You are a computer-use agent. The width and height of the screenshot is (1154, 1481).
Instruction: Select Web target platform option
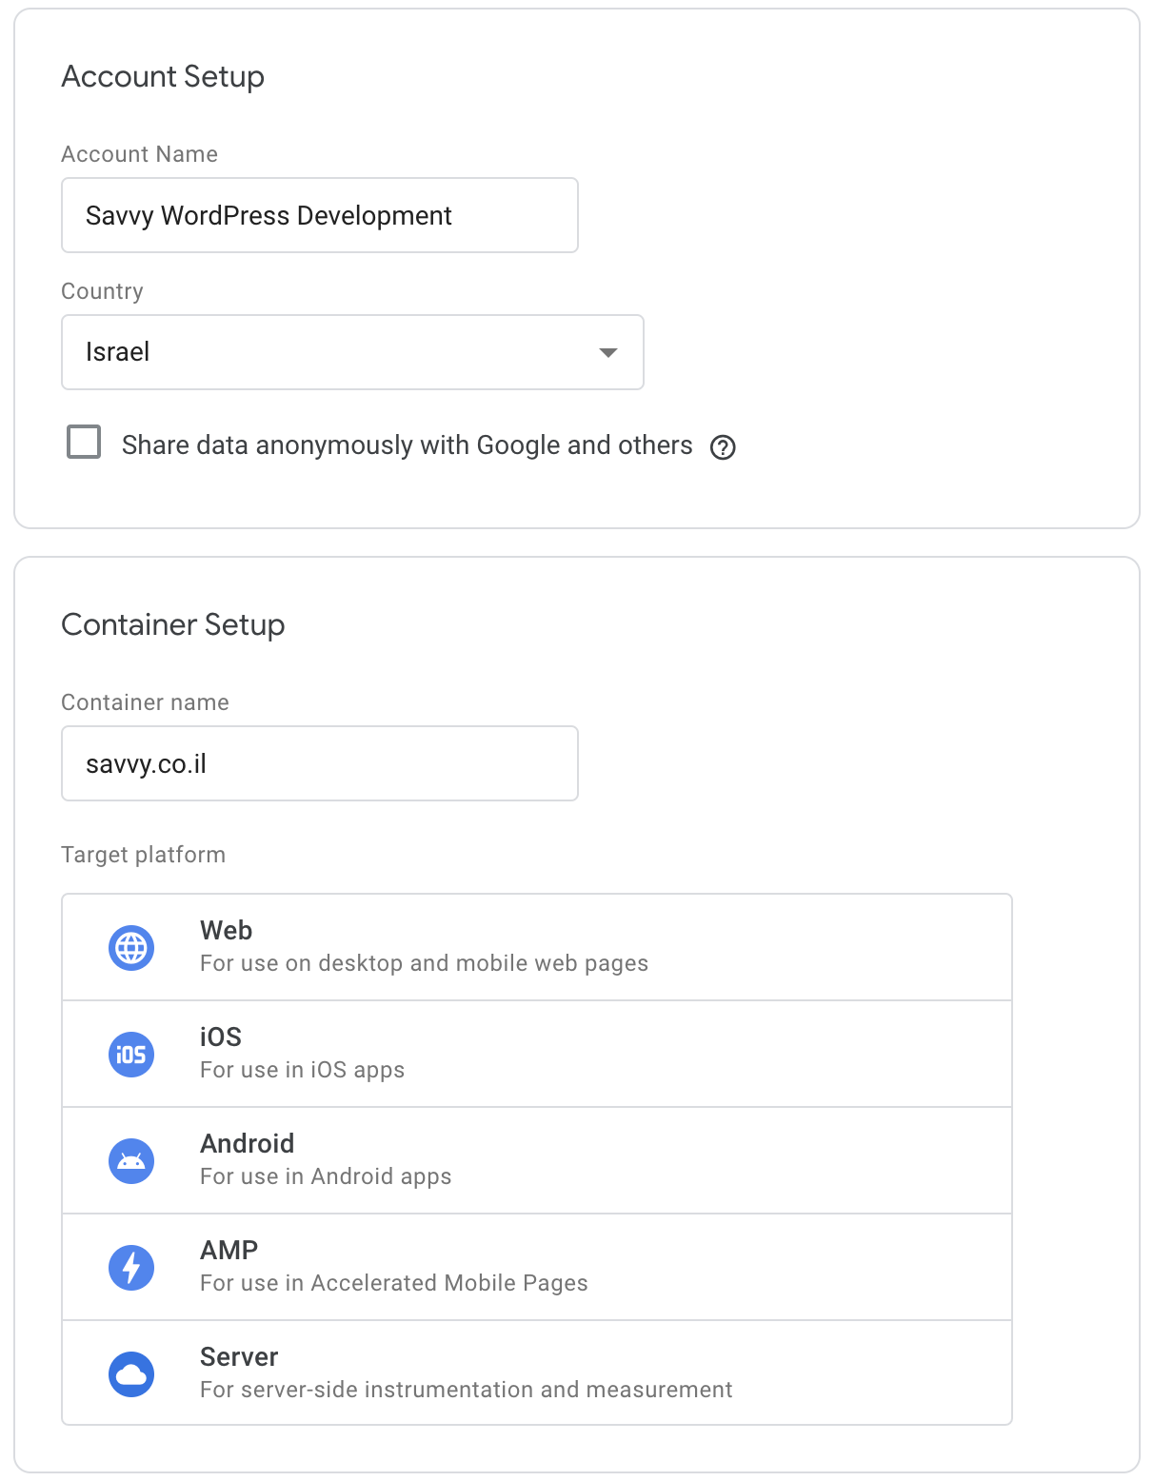coord(537,947)
